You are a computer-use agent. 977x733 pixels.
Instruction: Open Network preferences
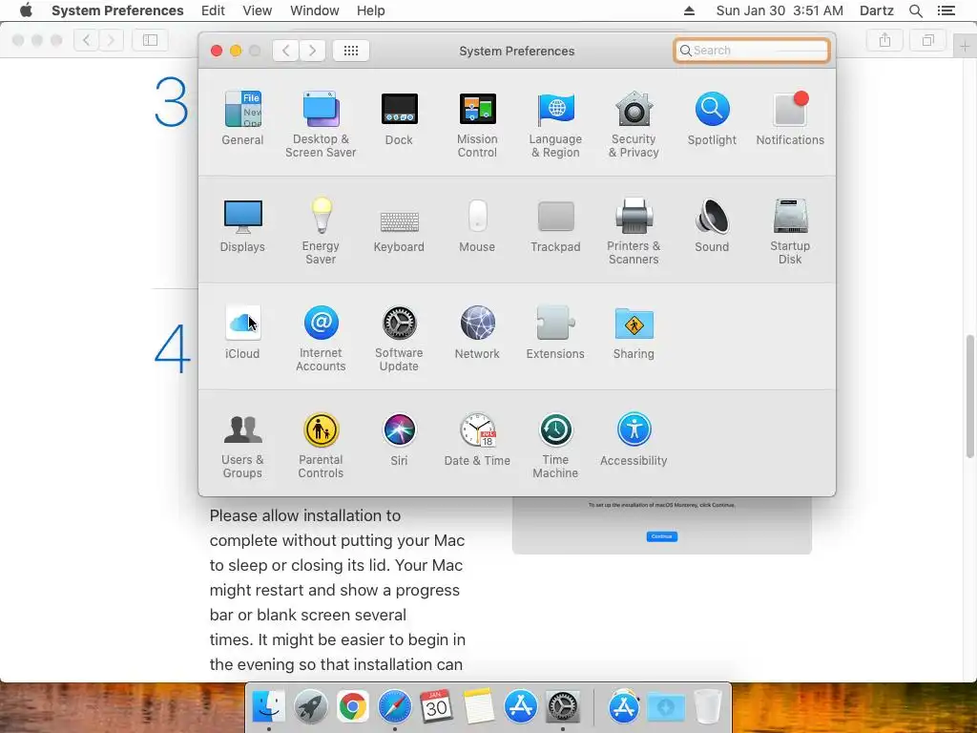(x=477, y=332)
